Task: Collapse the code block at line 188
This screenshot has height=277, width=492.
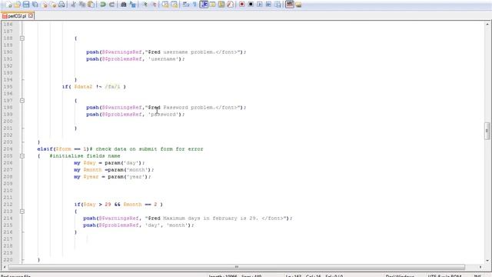Action: (22, 38)
